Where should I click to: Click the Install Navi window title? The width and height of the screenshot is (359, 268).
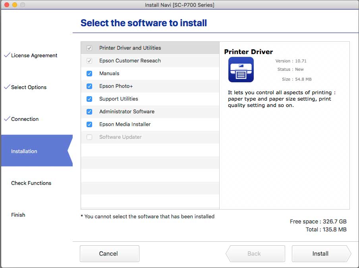[179, 5]
